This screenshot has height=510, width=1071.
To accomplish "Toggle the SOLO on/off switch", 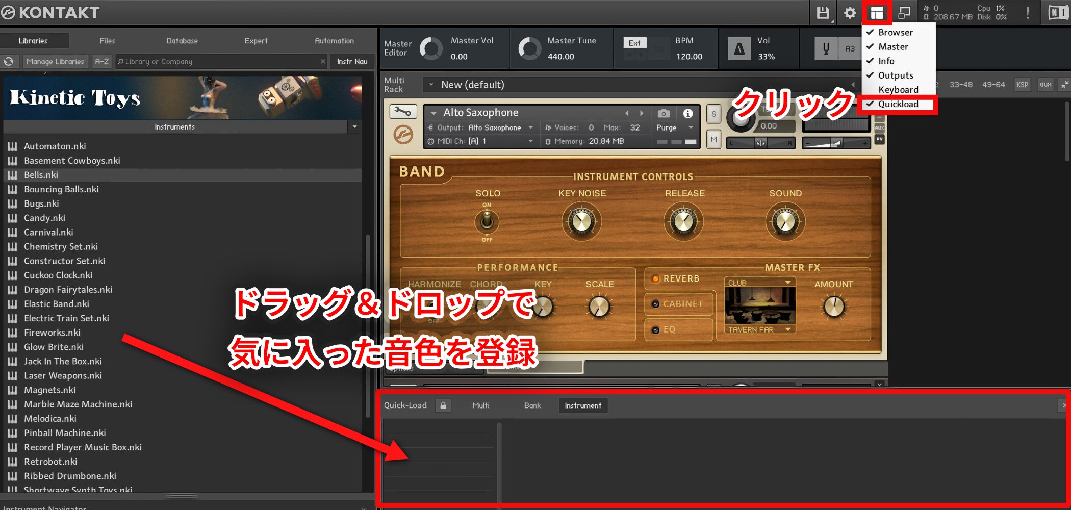I will point(487,221).
